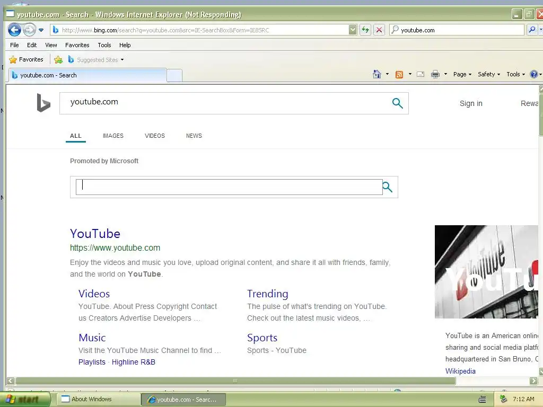
Task: Click the Bing search magnifier icon
Action: coord(397,103)
